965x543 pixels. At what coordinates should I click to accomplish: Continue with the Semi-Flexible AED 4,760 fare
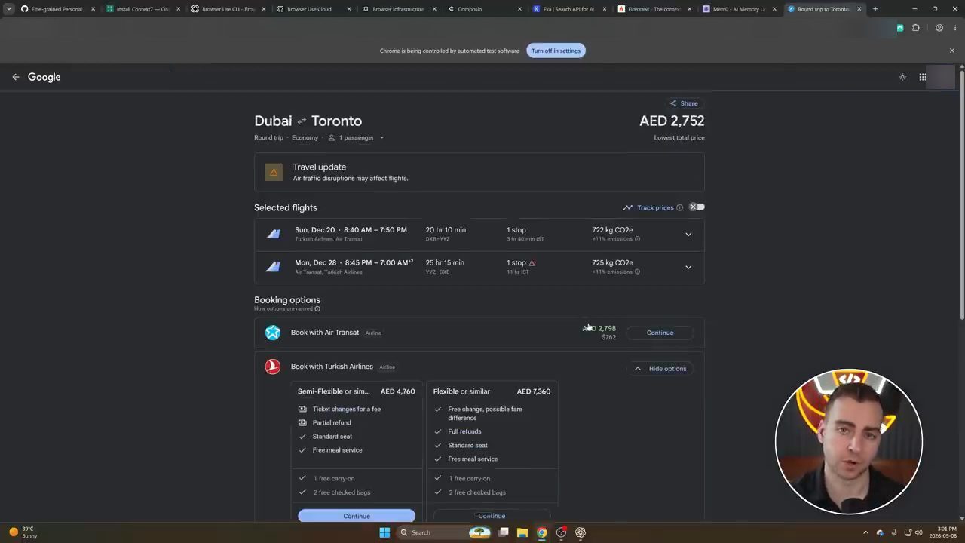[357, 516]
